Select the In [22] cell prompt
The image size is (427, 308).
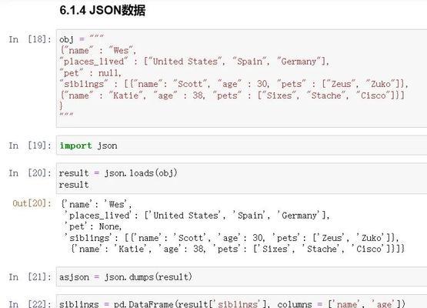(x=30, y=304)
